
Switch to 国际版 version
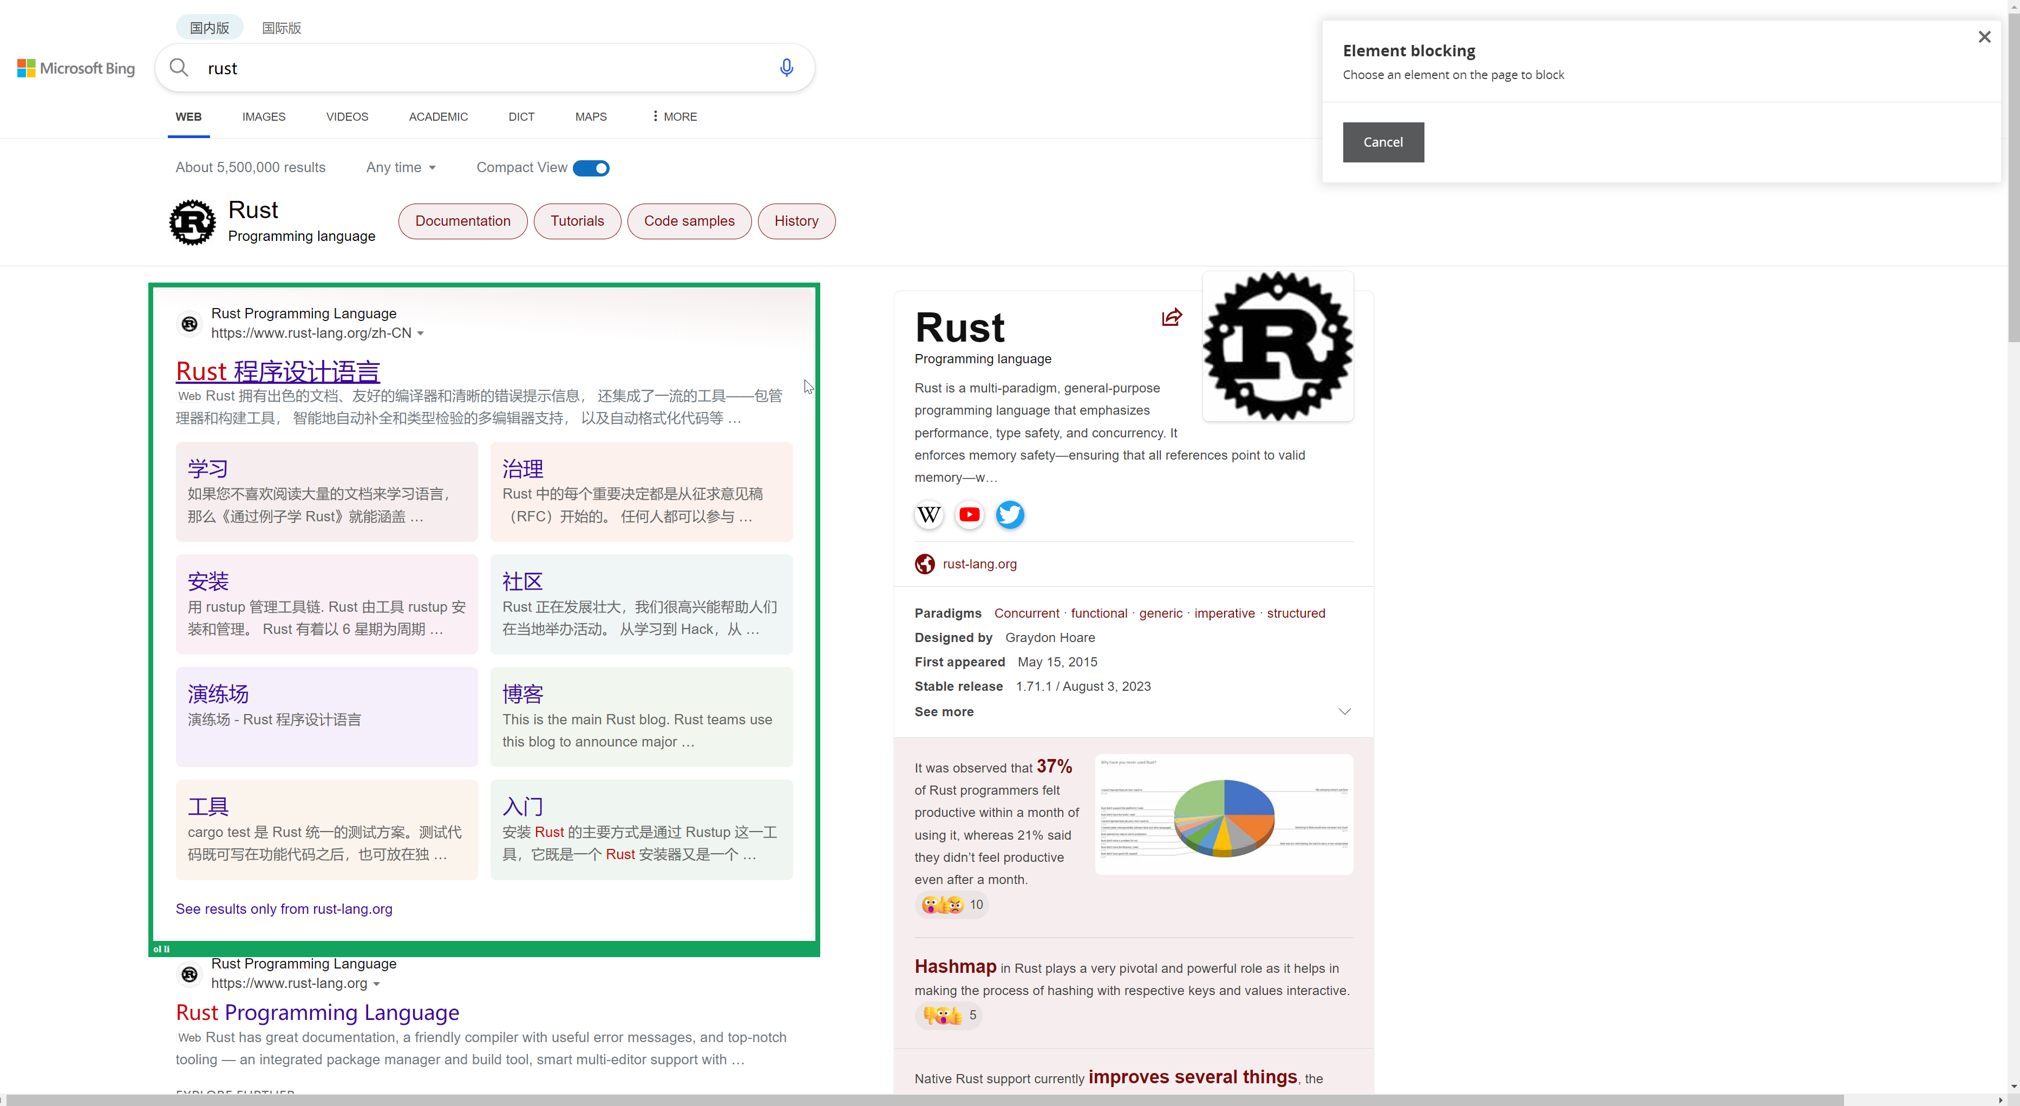click(x=281, y=28)
